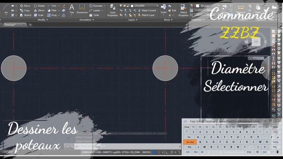The image size is (283, 159).
Task: Click the A key on virtual keyboard
Action: click(x=198, y=137)
